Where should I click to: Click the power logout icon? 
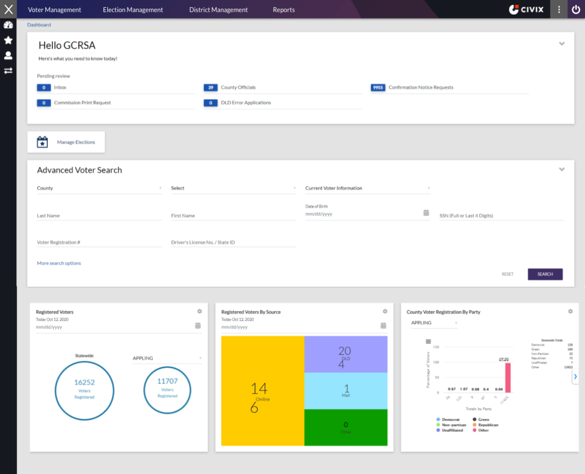pyautogui.click(x=576, y=9)
